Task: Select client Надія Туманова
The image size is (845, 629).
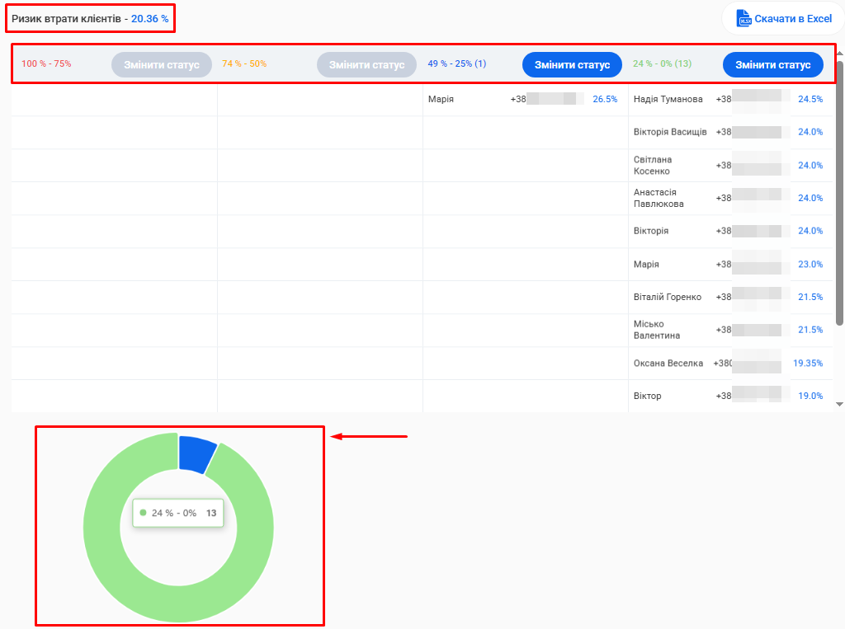Action: pyautogui.click(x=668, y=100)
